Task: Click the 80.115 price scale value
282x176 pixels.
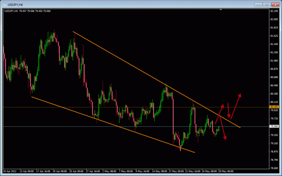Action: (x=274, y=102)
